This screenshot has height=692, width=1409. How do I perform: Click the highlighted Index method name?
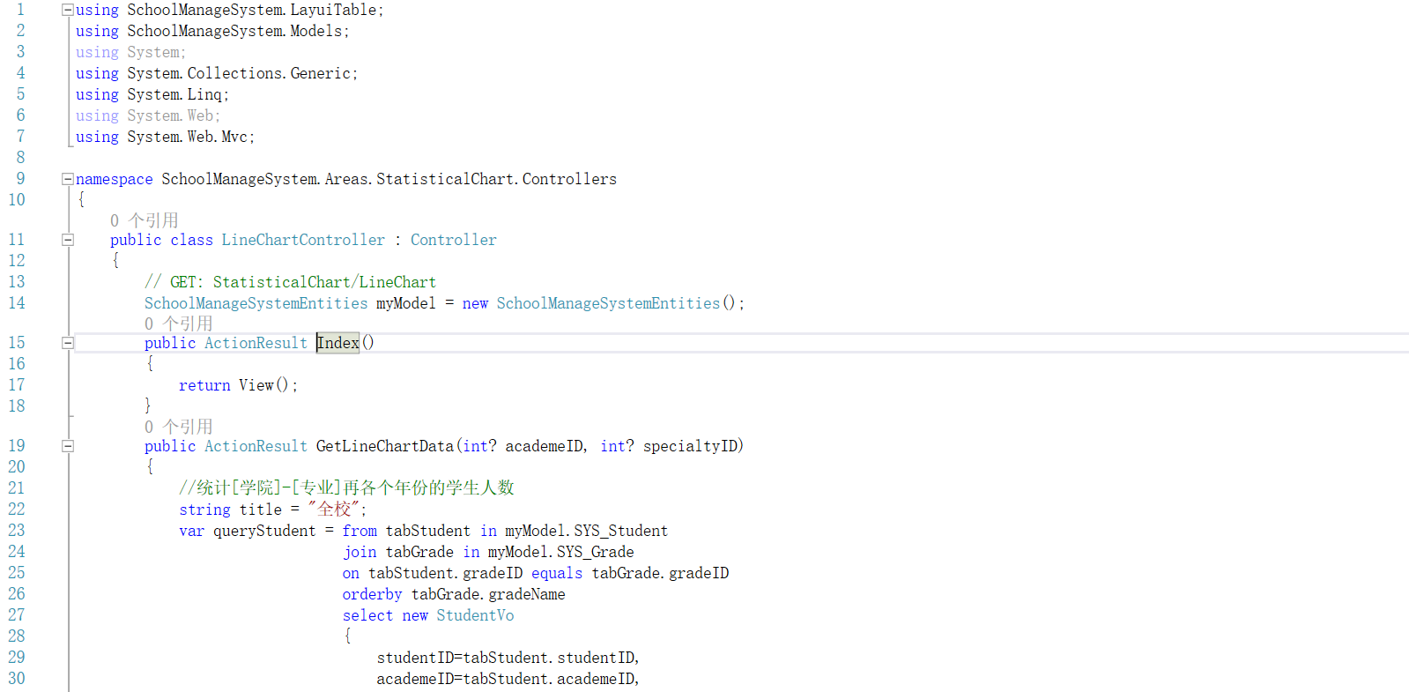[x=338, y=343]
